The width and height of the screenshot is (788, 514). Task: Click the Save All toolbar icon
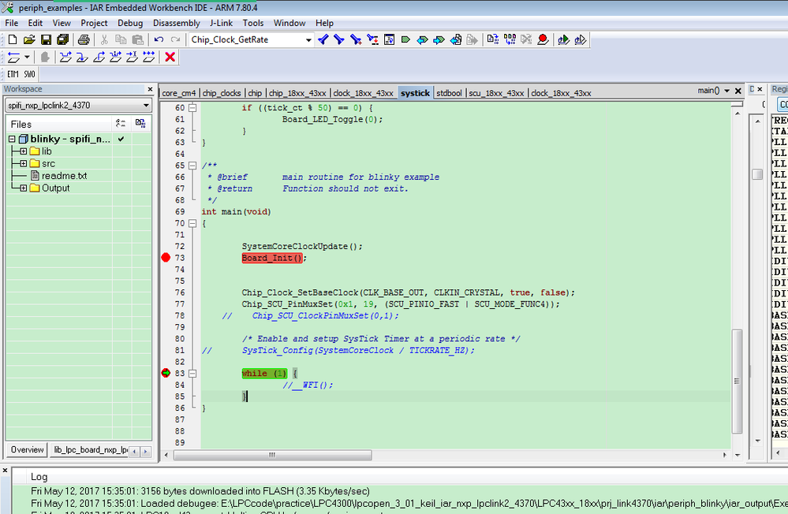(x=62, y=39)
